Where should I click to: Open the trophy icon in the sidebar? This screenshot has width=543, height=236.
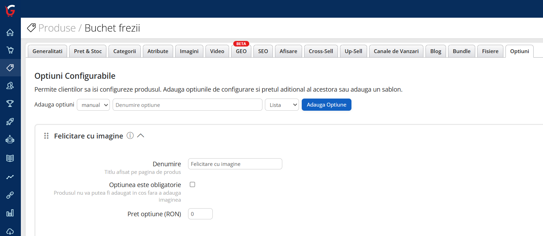[x=10, y=103]
